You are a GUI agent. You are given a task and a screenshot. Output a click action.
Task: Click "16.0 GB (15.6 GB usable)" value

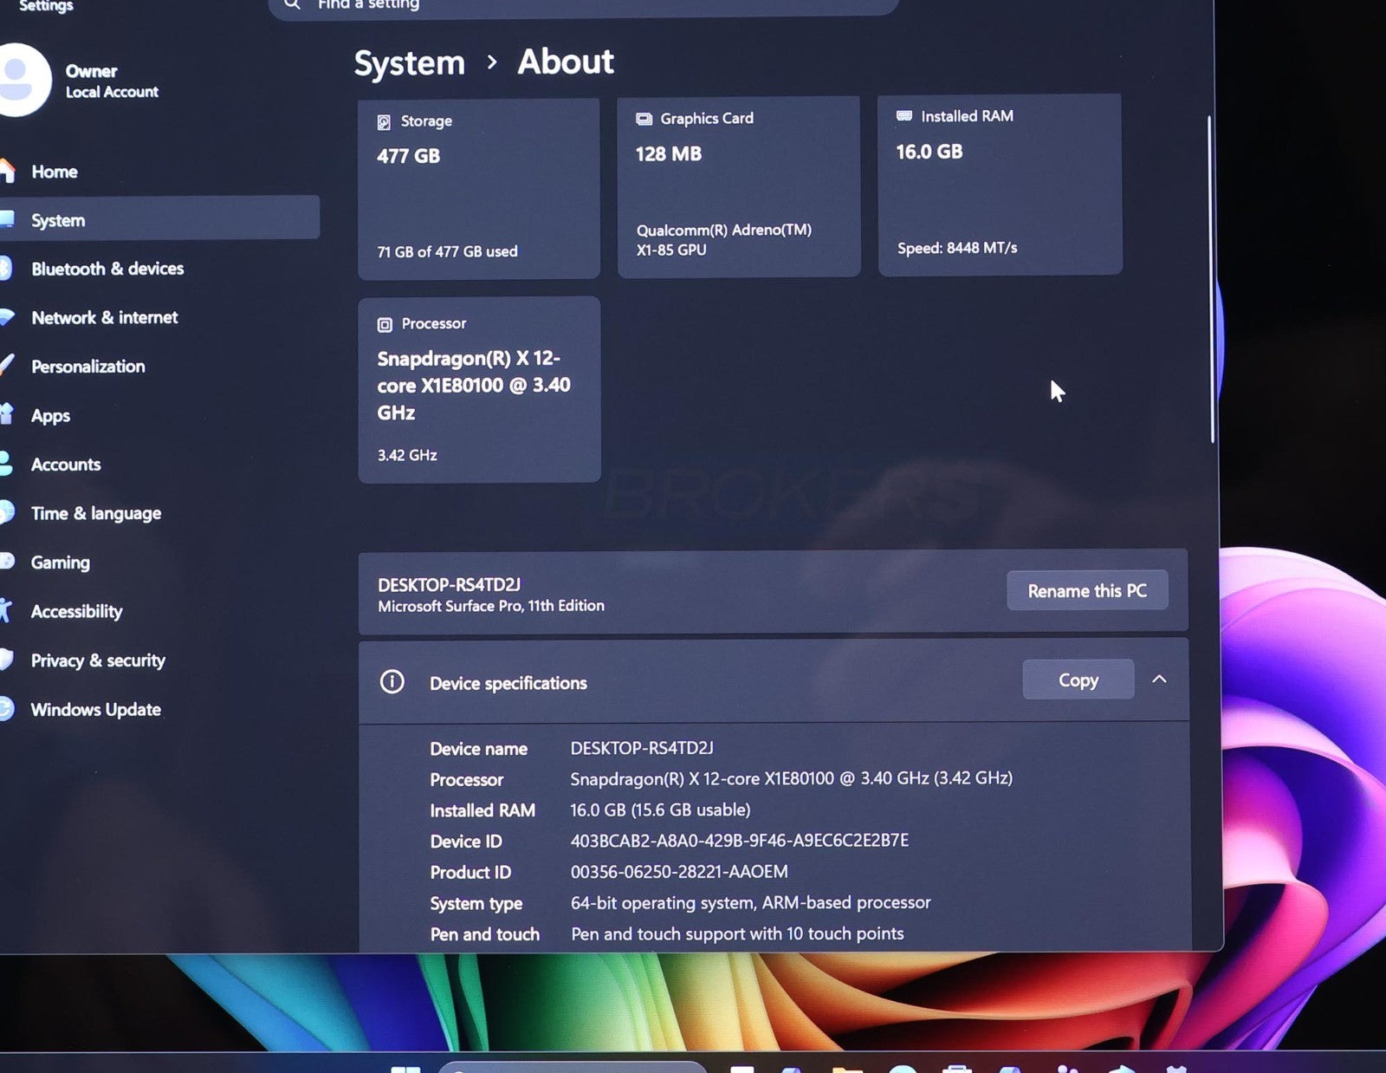pos(660,810)
